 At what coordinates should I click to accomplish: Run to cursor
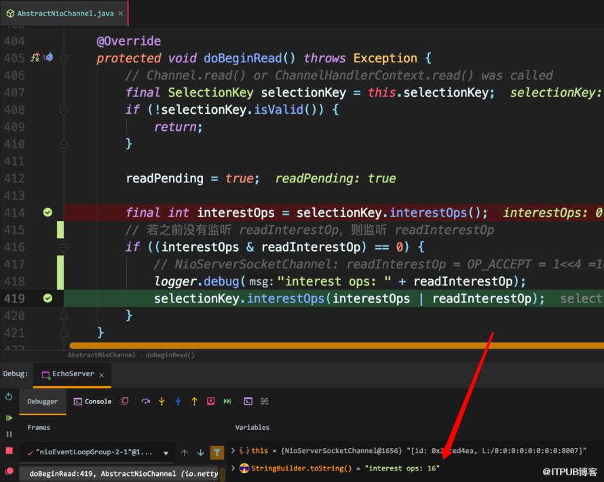(227, 401)
